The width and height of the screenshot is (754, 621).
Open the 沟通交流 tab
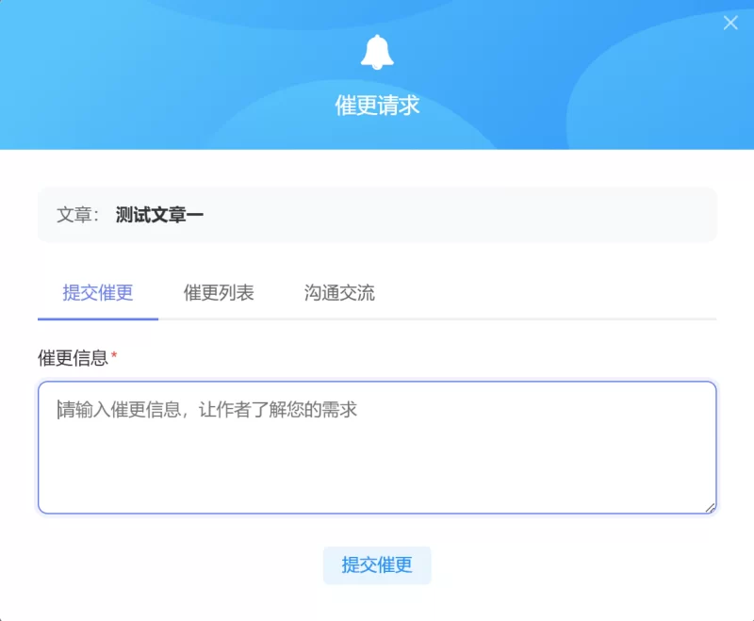[339, 293]
